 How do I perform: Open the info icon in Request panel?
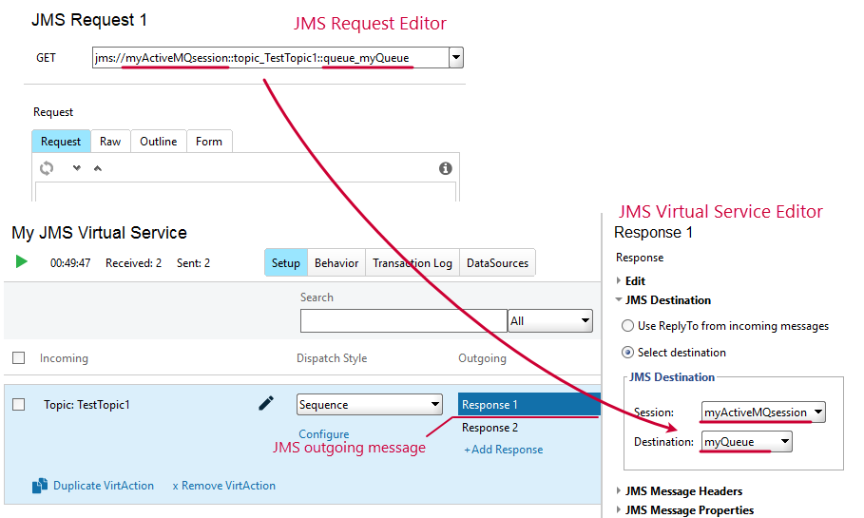pos(445,168)
